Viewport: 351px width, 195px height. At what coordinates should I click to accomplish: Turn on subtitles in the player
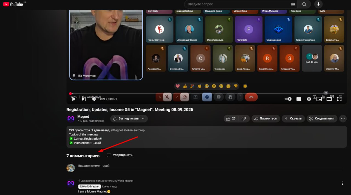(299, 99)
